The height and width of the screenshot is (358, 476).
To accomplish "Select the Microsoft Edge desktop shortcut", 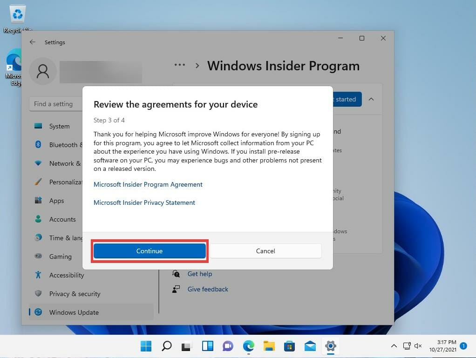I will click(14, 68).
